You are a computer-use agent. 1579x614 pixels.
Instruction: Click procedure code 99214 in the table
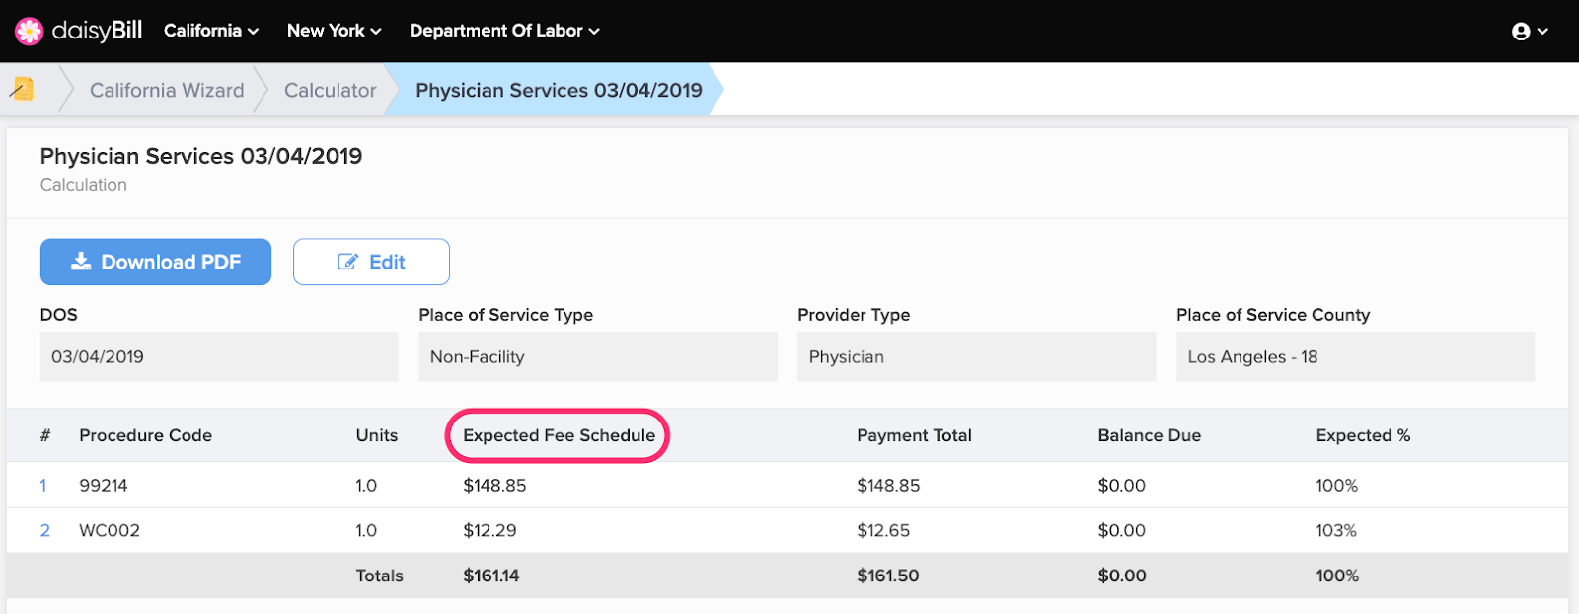tap(104, 486)
